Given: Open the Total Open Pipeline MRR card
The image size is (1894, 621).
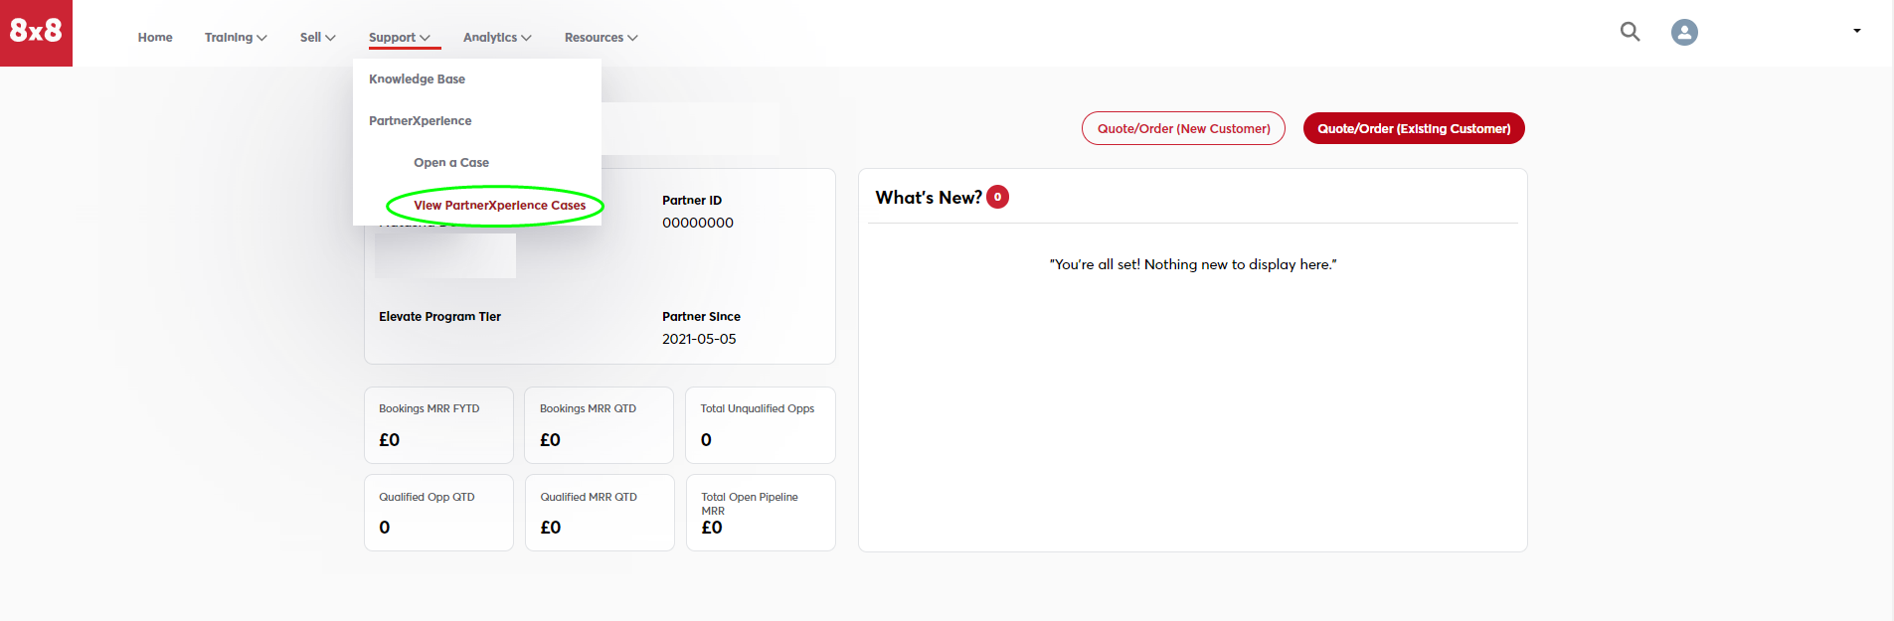Looking at the screenshot, I should point(761,513).
